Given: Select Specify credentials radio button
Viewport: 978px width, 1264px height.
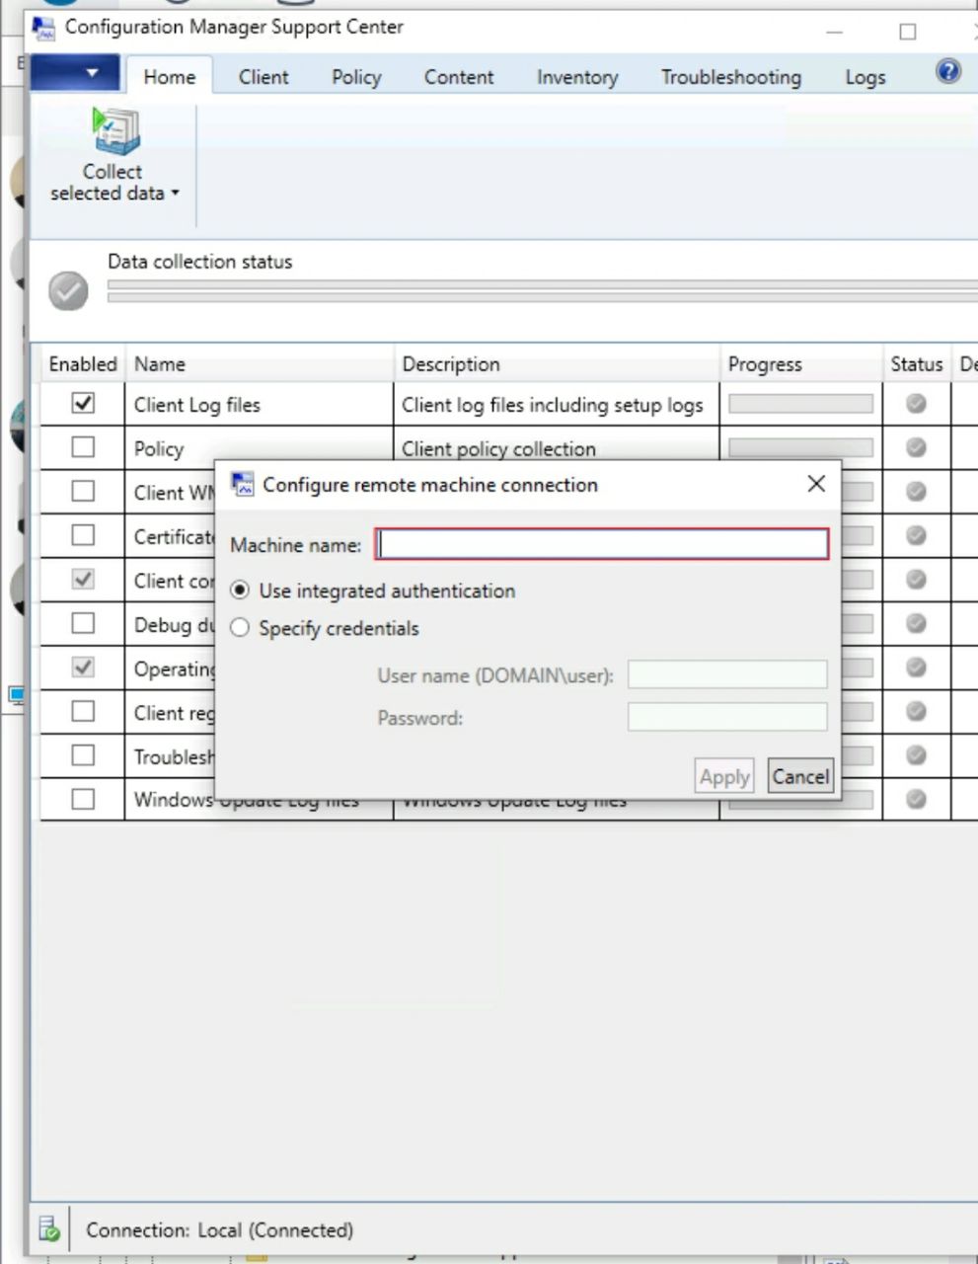Looking at the screenshot, I should tap(240, 627).
